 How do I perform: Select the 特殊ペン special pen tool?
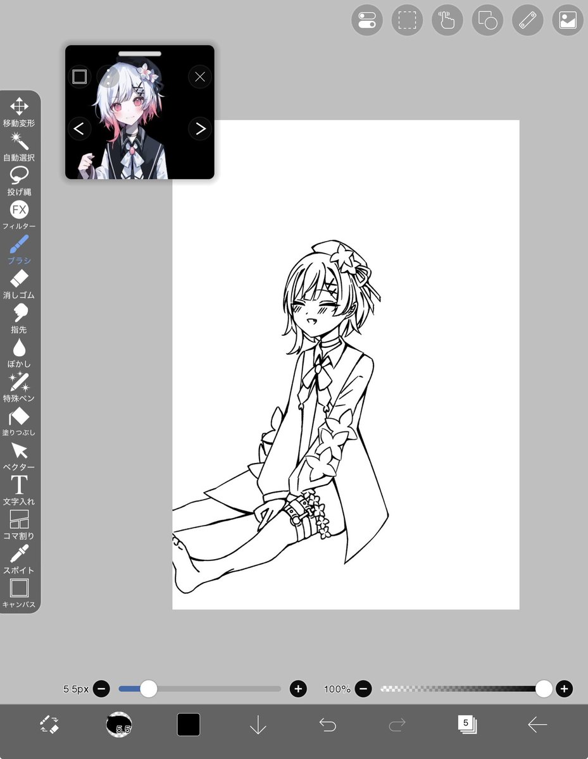(19, 387)
